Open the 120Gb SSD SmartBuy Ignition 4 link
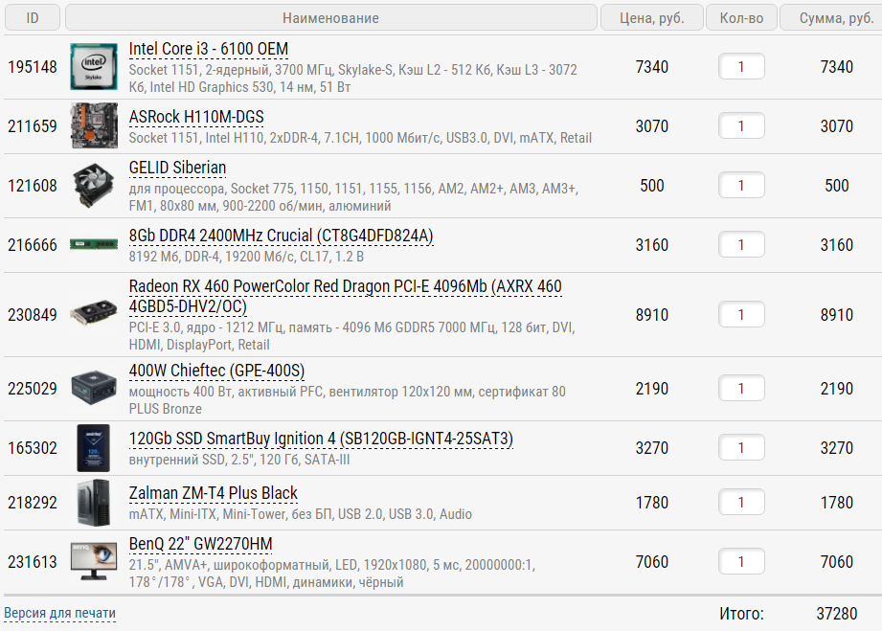This screenshot has width=882, height=631. click(321, 439)
